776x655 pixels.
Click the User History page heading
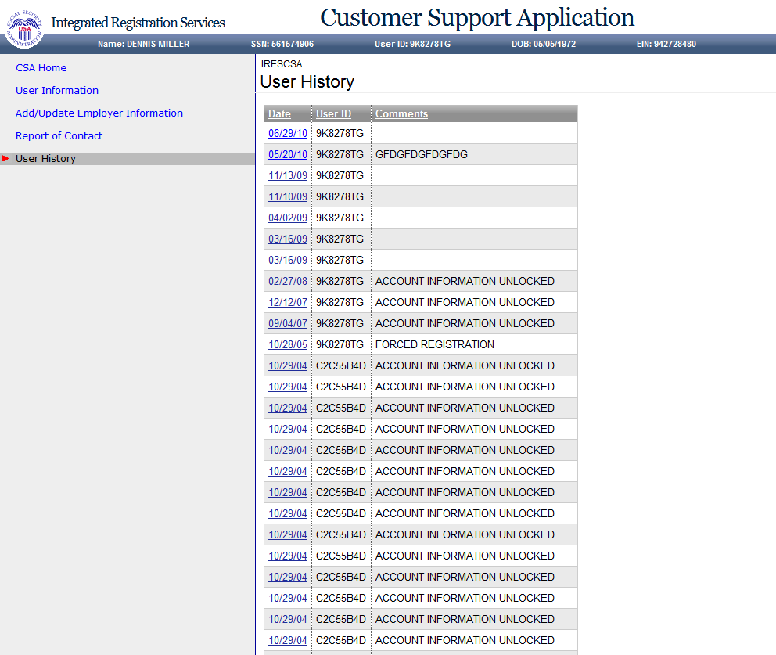pyautogui.click(x=307, y=81)
